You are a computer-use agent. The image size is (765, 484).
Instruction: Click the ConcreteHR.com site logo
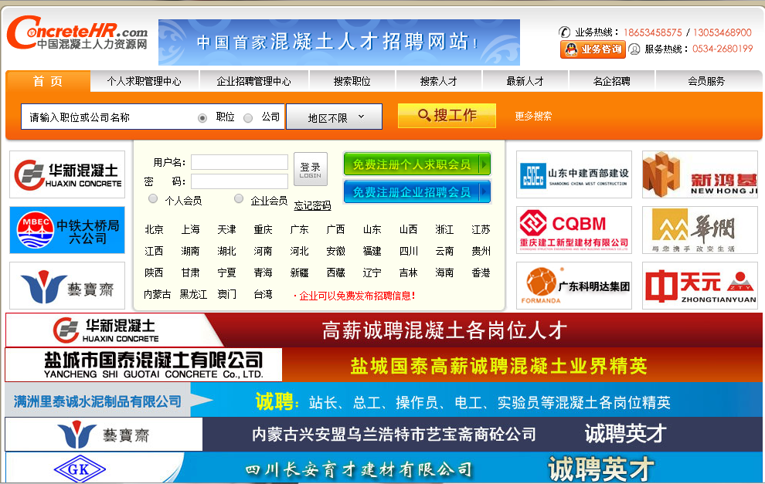(x=77, y=33)
